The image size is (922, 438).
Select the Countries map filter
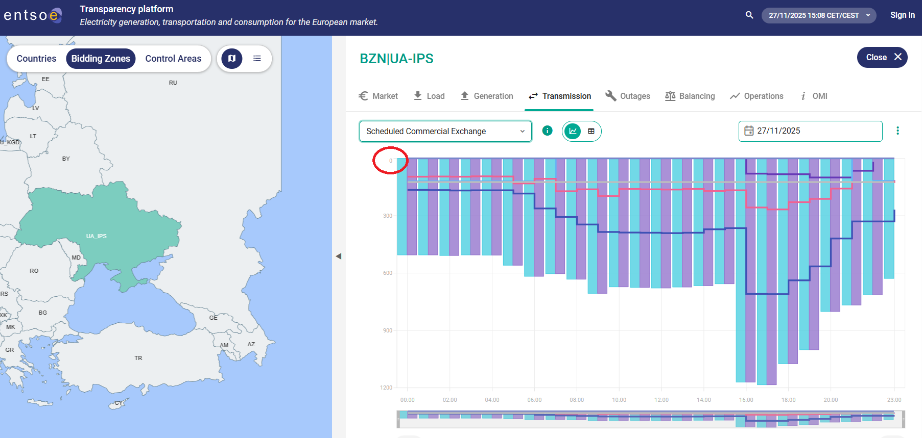pos(36,59)
